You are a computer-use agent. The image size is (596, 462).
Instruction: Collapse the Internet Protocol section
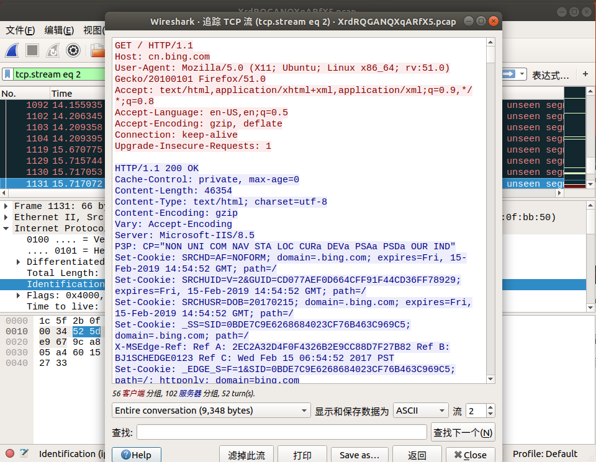tap(4, 228)
